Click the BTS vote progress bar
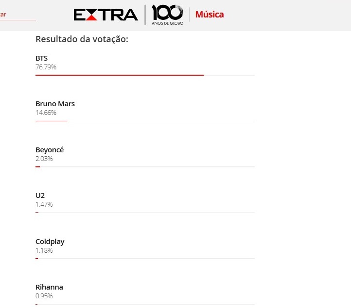Image resolution: width=351 pixels, height=308 pixels. coord(145,75)
